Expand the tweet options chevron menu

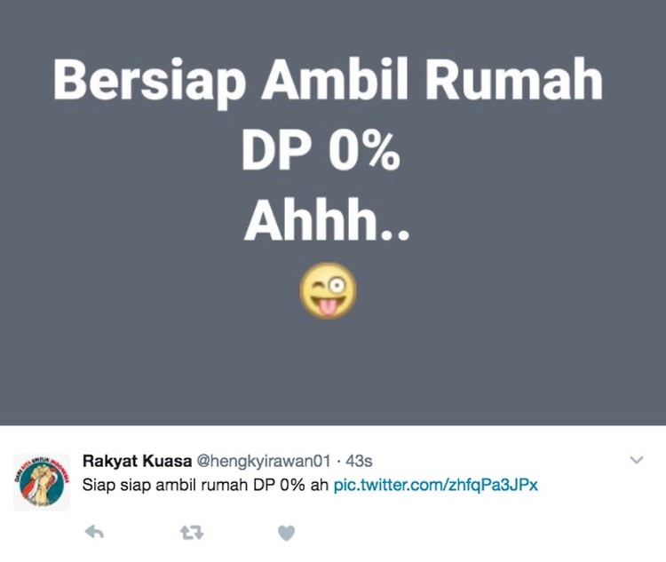[637, 460]
